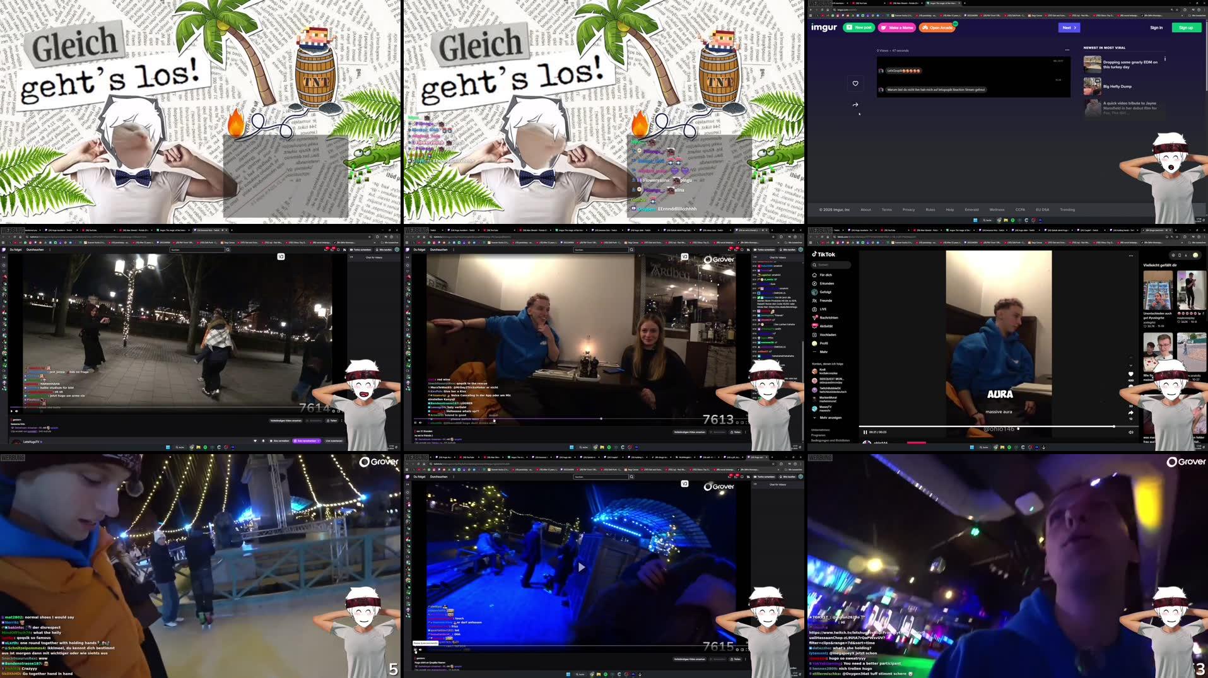Click the imgur logo in the header

pos(824,27)
